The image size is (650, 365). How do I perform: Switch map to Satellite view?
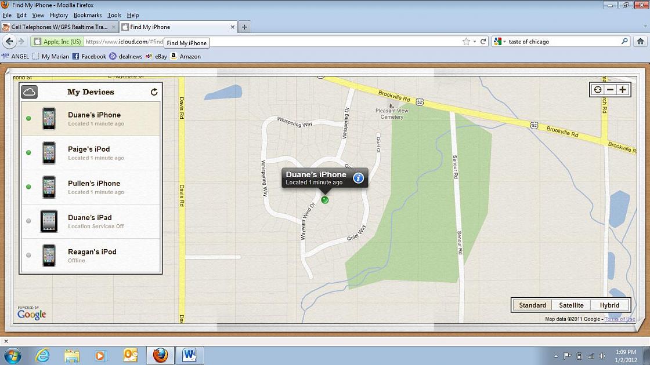coord(571,305)
